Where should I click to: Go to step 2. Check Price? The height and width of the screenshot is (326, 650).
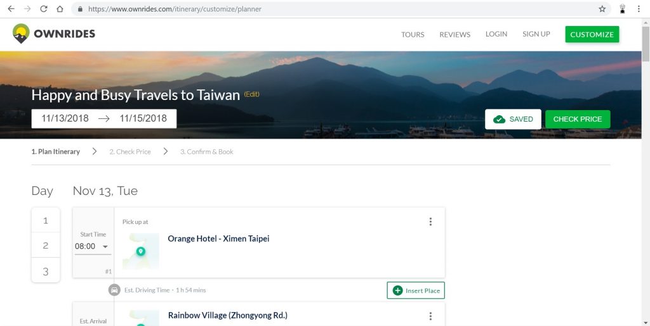(x=130, y=152)
